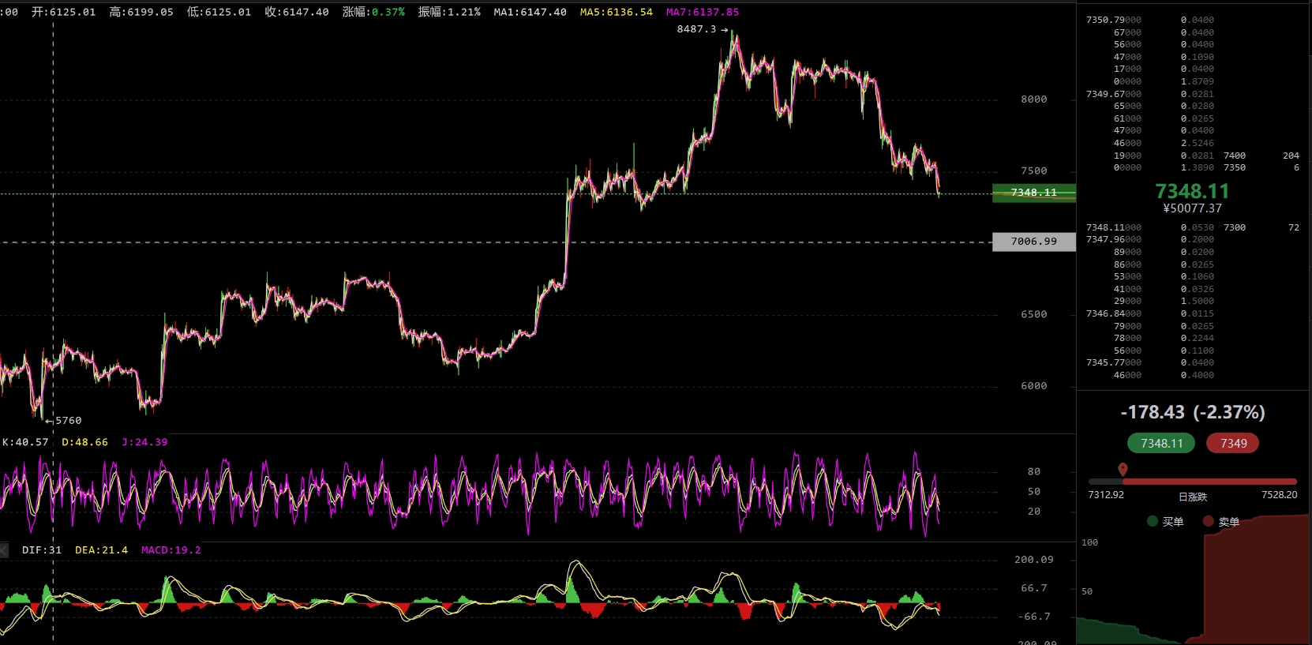Click the 涨幅:0.37% change readout
Screen dimensions: 1312x645
(373, 12)
